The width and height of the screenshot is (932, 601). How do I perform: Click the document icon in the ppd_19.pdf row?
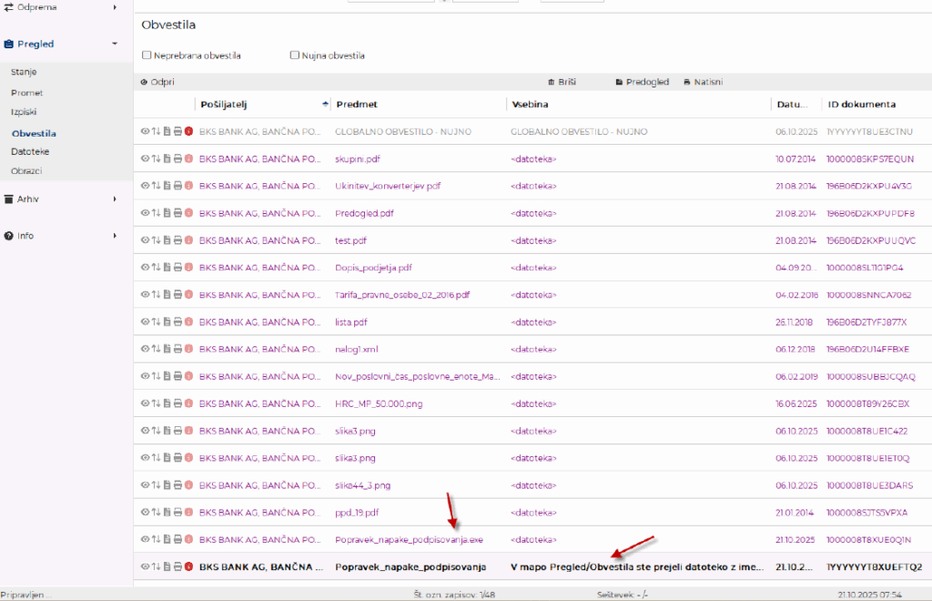pyautogui.click(x=167, y=513)
